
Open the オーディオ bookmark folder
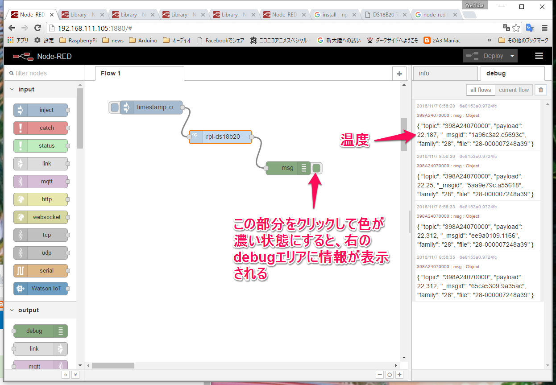177,40
